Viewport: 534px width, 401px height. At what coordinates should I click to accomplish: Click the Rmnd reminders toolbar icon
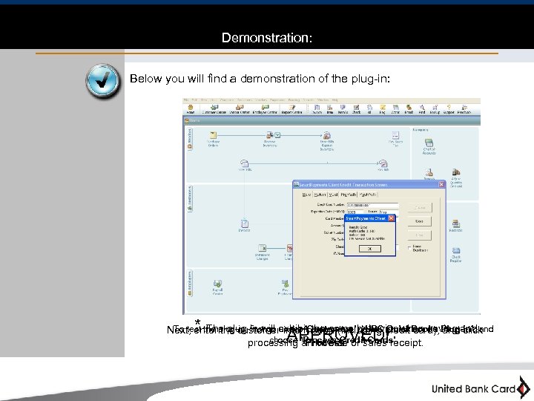pyautogui.click(x=409, y=109)
